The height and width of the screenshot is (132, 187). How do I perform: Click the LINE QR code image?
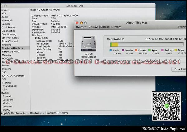pos(167,106)
